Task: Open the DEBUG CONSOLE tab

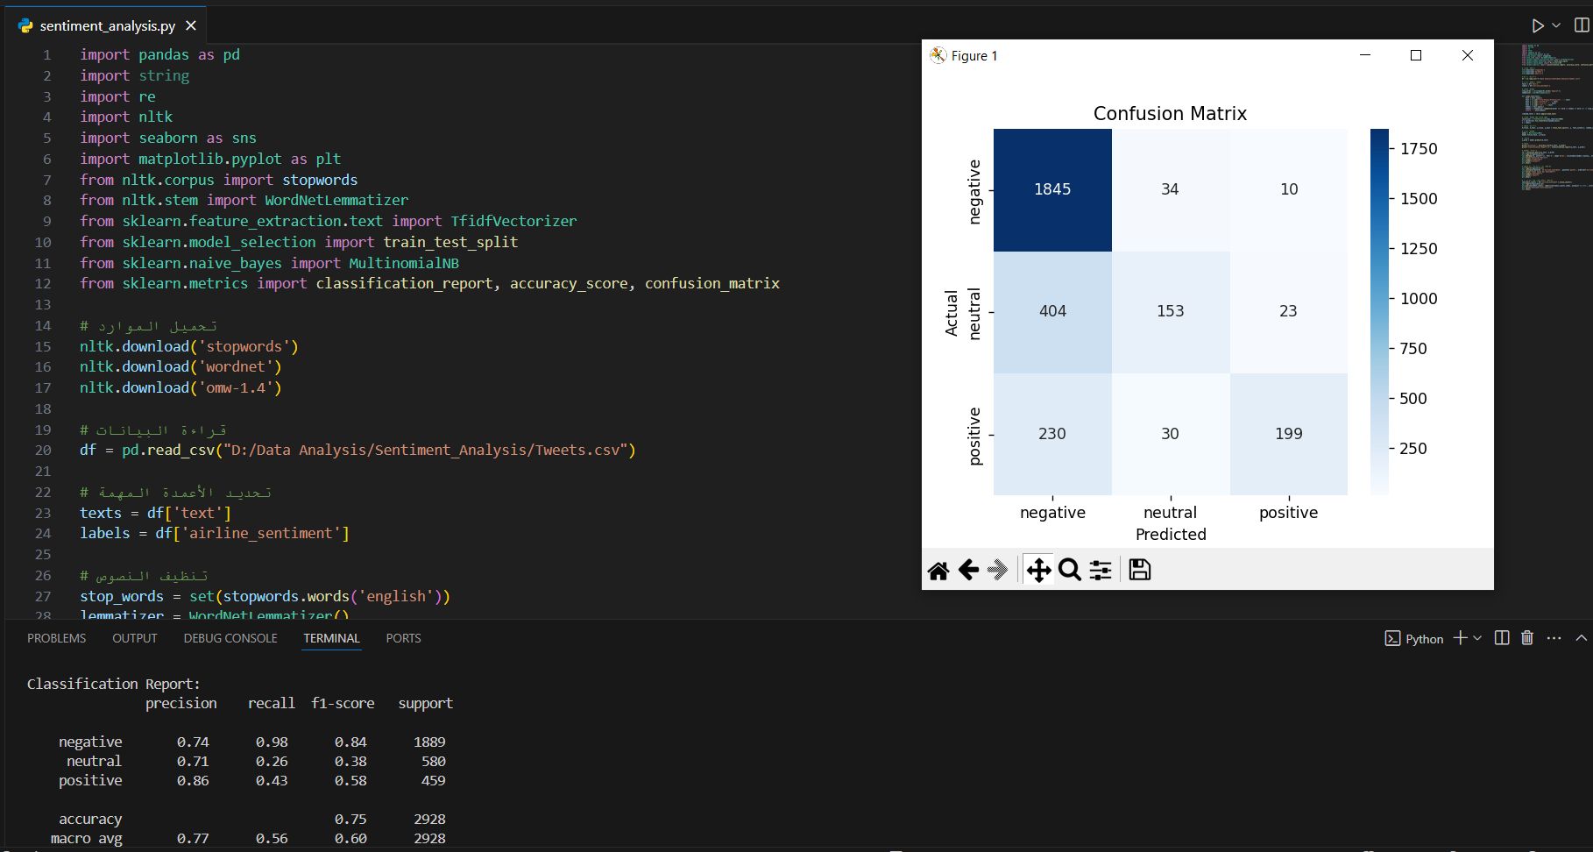Action: tap(230, 638)
